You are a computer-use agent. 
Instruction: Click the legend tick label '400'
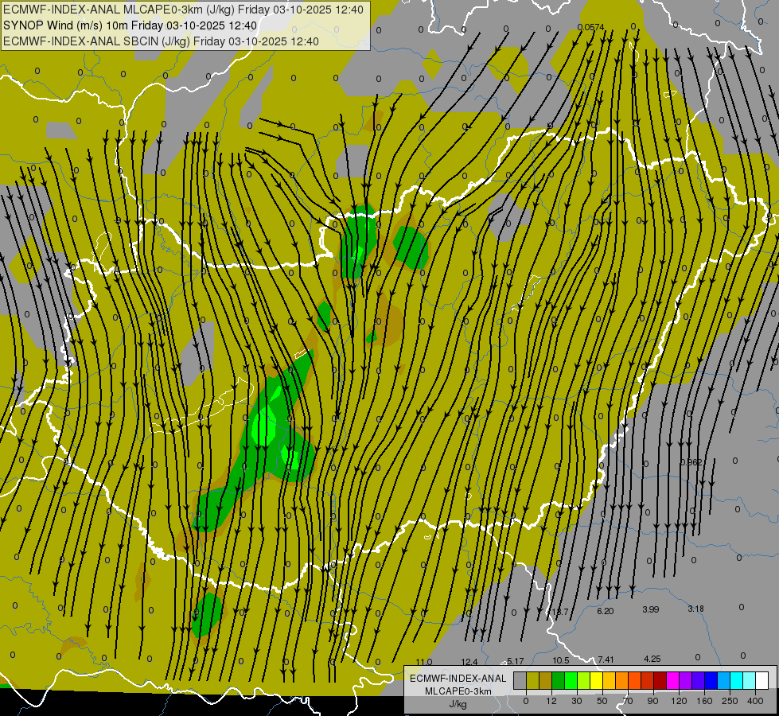[755, 701]
